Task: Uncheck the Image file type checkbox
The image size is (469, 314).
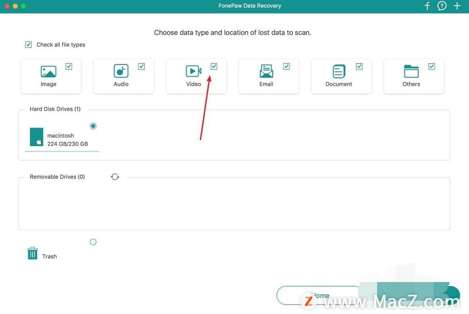Action: pos(69,66)
